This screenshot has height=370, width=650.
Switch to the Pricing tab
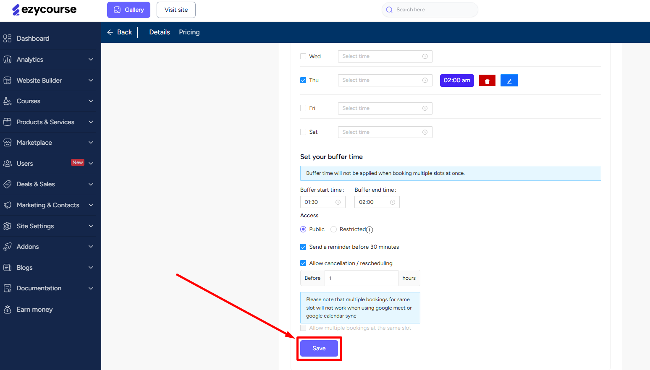(x=189, y=32)
